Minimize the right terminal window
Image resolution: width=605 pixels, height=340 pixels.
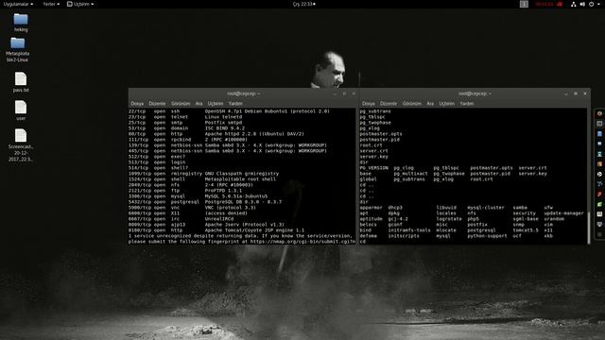[x=565, y=93]
